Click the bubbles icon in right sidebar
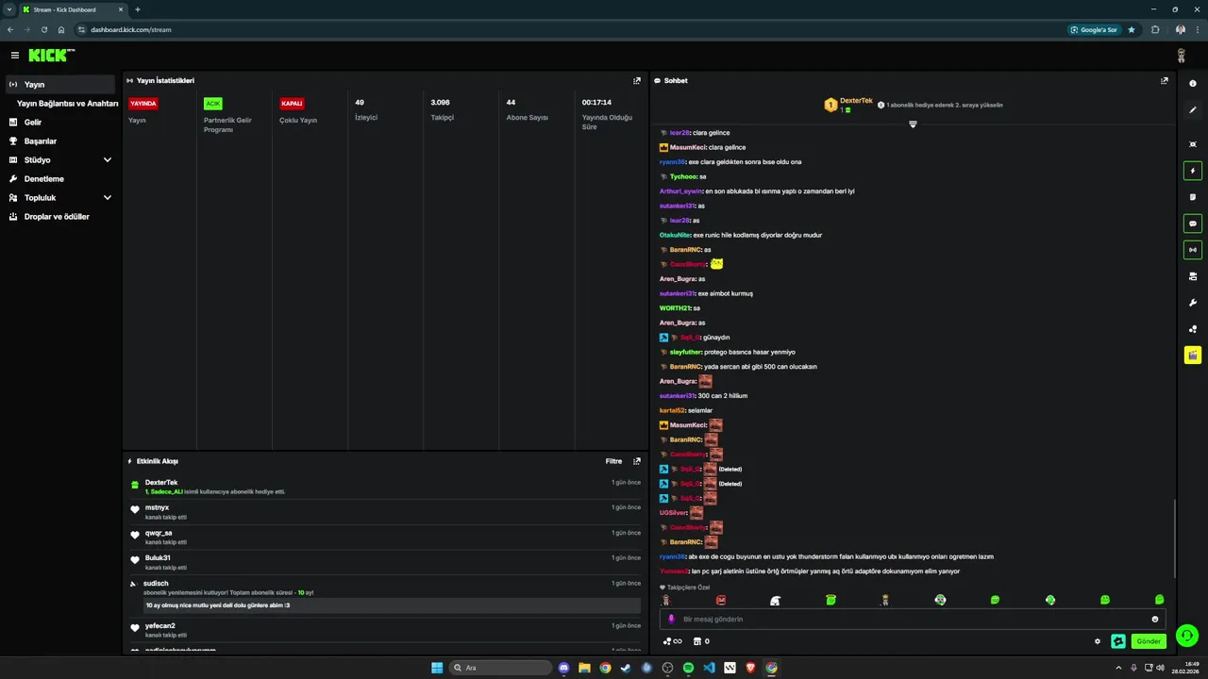The height and width of the screenshot is (679, 1208). click(x=1193, y=329)
